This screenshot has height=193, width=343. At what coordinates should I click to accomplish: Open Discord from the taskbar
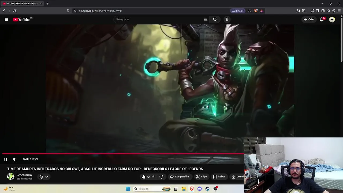tap(199, 189)
